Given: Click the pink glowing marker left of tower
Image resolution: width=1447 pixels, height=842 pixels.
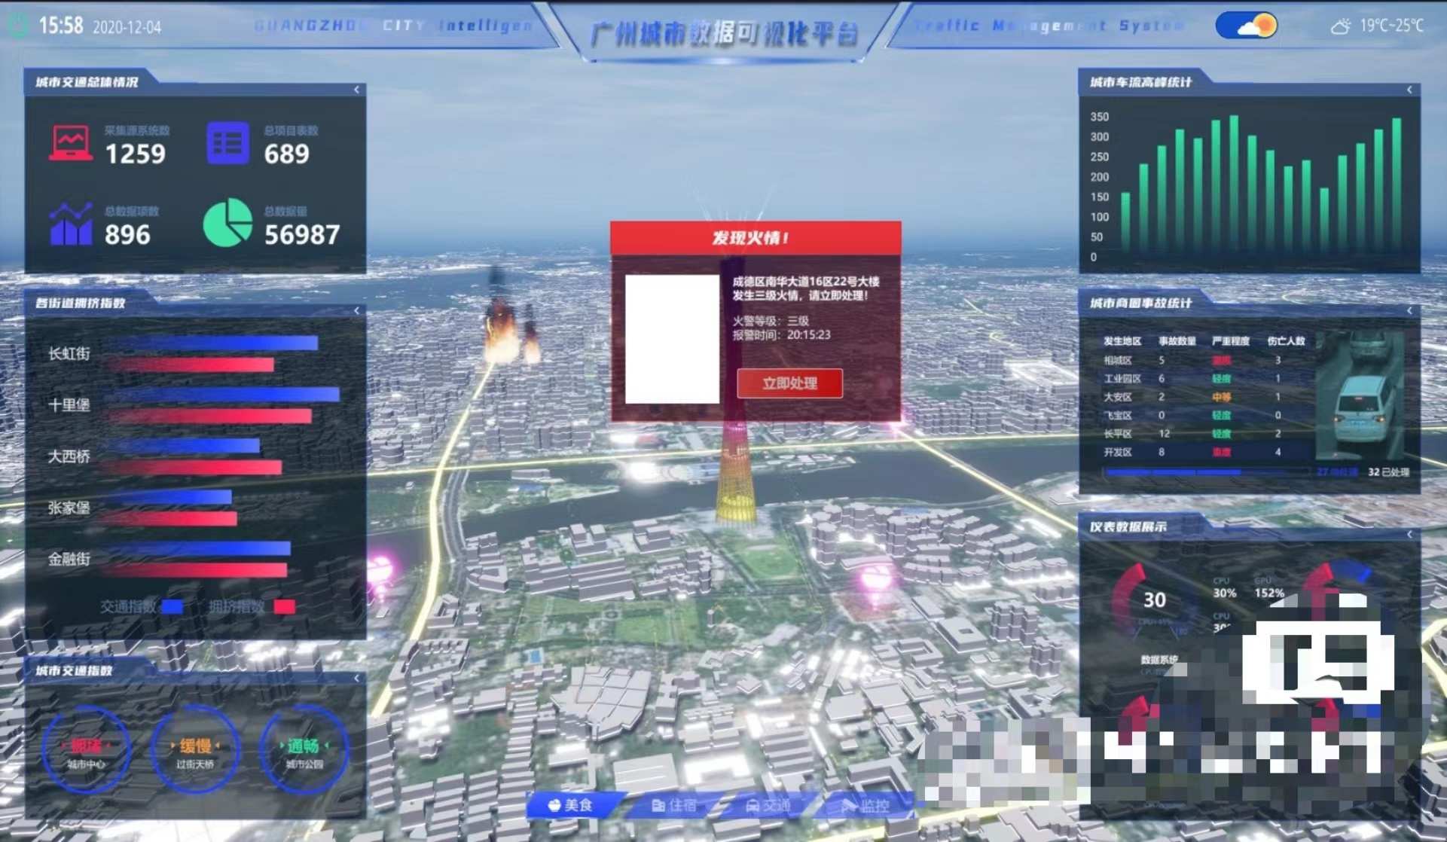Looking at the screenshot, I should point(381,572).
